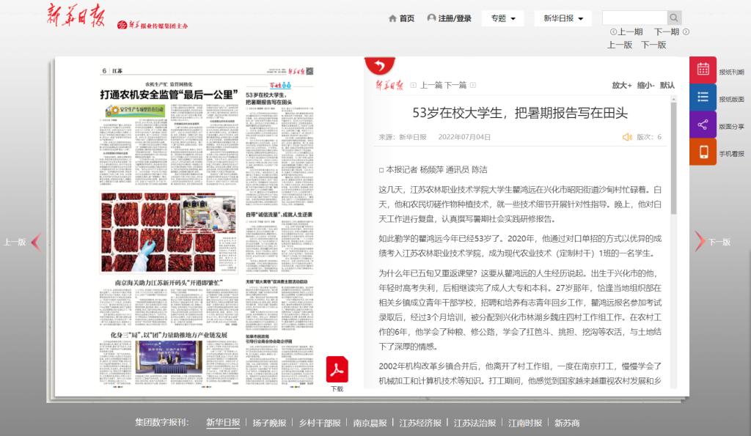Select 扬子晚报 in the footer list
Screen dimensions: 751x436
pos(269,423)
